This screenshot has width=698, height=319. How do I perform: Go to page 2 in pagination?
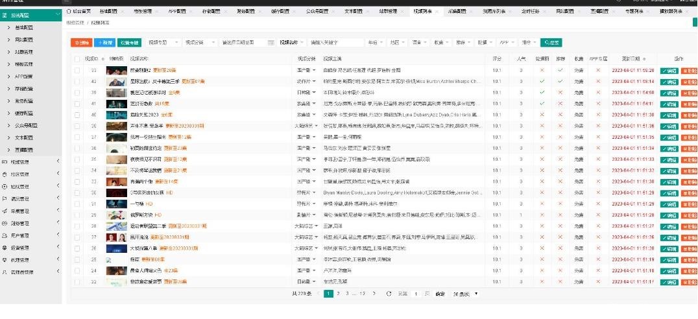[x=339, y=294]
